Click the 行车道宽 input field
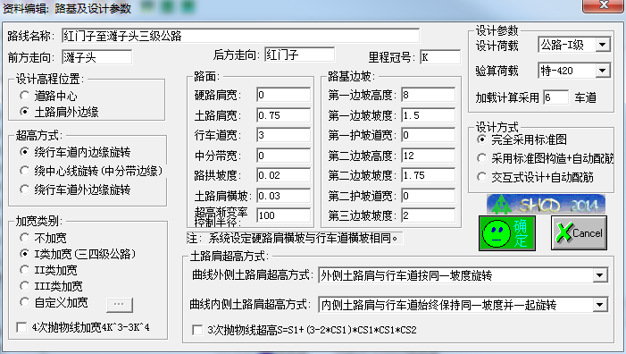626x354 pixels. [x=283, y=135]
